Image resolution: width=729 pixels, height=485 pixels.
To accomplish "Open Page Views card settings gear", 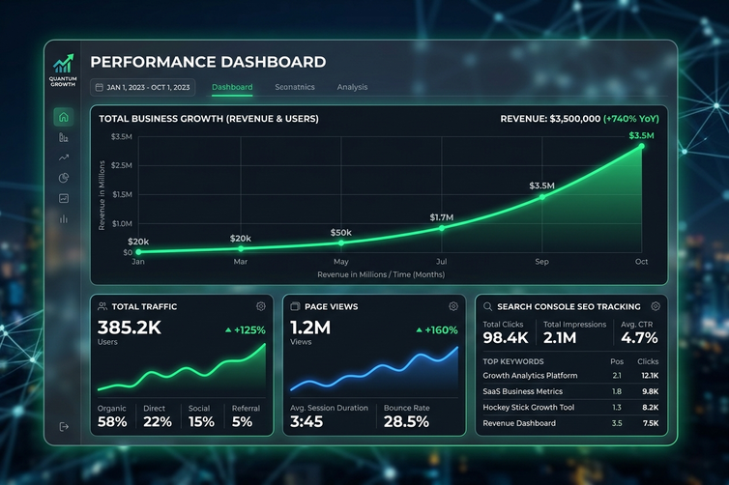I will point(453,306).
